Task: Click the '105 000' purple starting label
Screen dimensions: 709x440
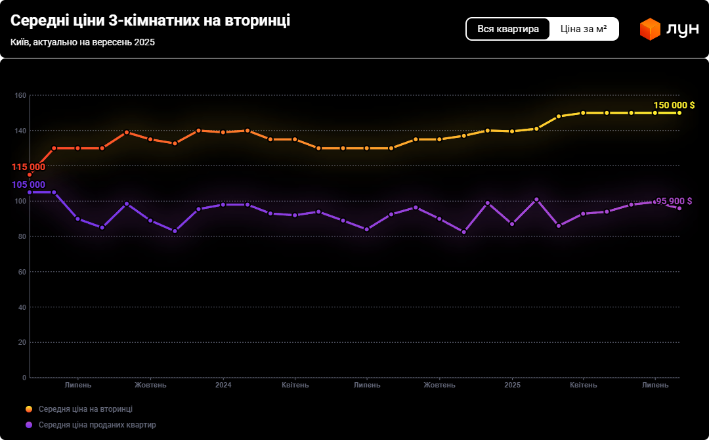Action: (x=28, y=185)
